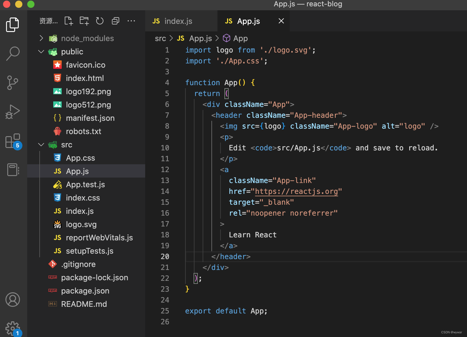Click the "App-logo" className value
This screenshot has width=467, height=337.
tap(355, 126)
